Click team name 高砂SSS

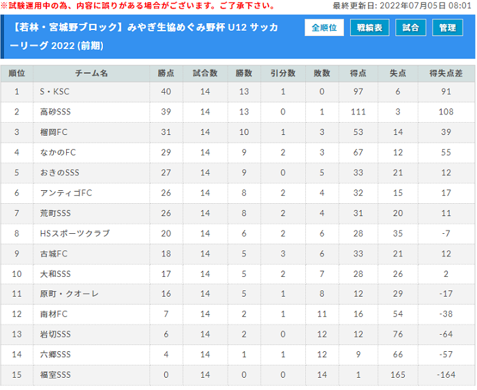(x=55, y=112)
